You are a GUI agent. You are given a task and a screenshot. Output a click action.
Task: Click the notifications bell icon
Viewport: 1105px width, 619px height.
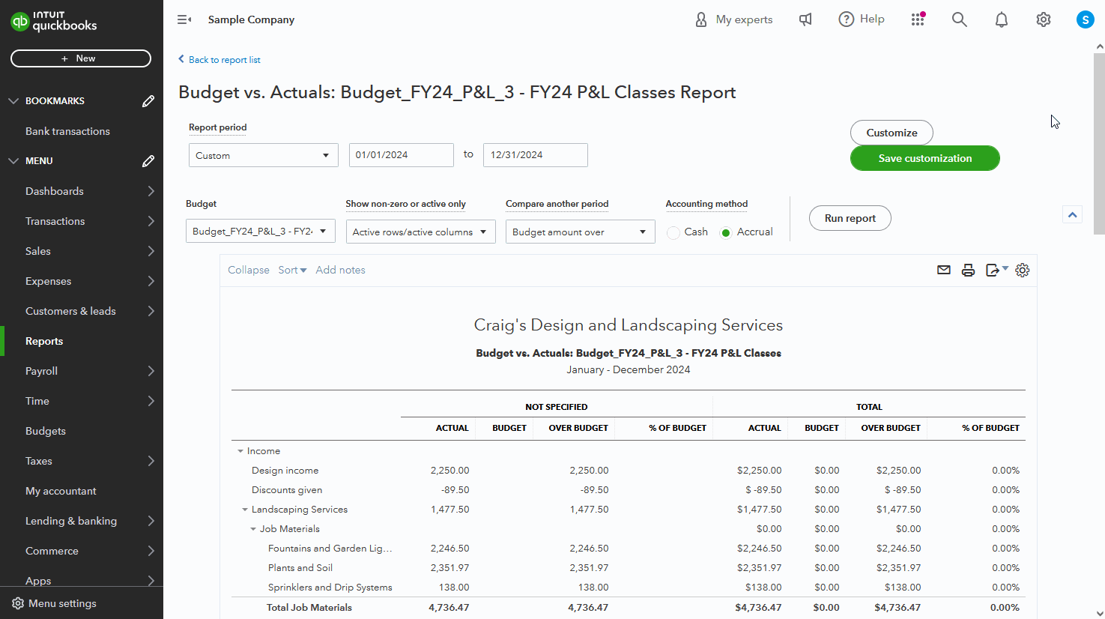(x=1001, y=19)
